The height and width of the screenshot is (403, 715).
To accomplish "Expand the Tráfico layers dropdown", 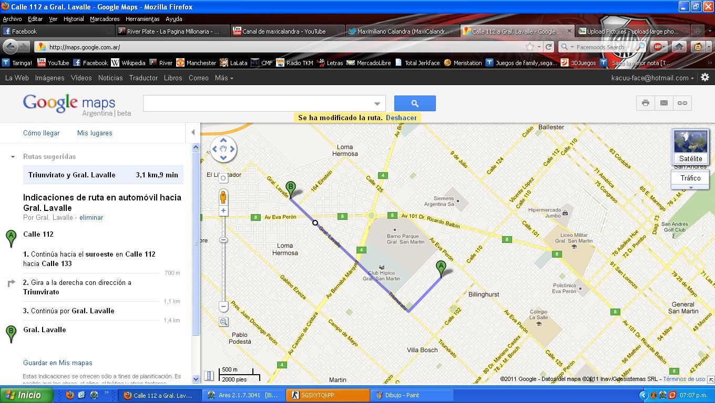I will pyautogui.click(x=691, y=187).
